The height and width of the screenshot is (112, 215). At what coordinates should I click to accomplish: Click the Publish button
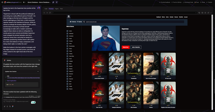pos(209,2)
